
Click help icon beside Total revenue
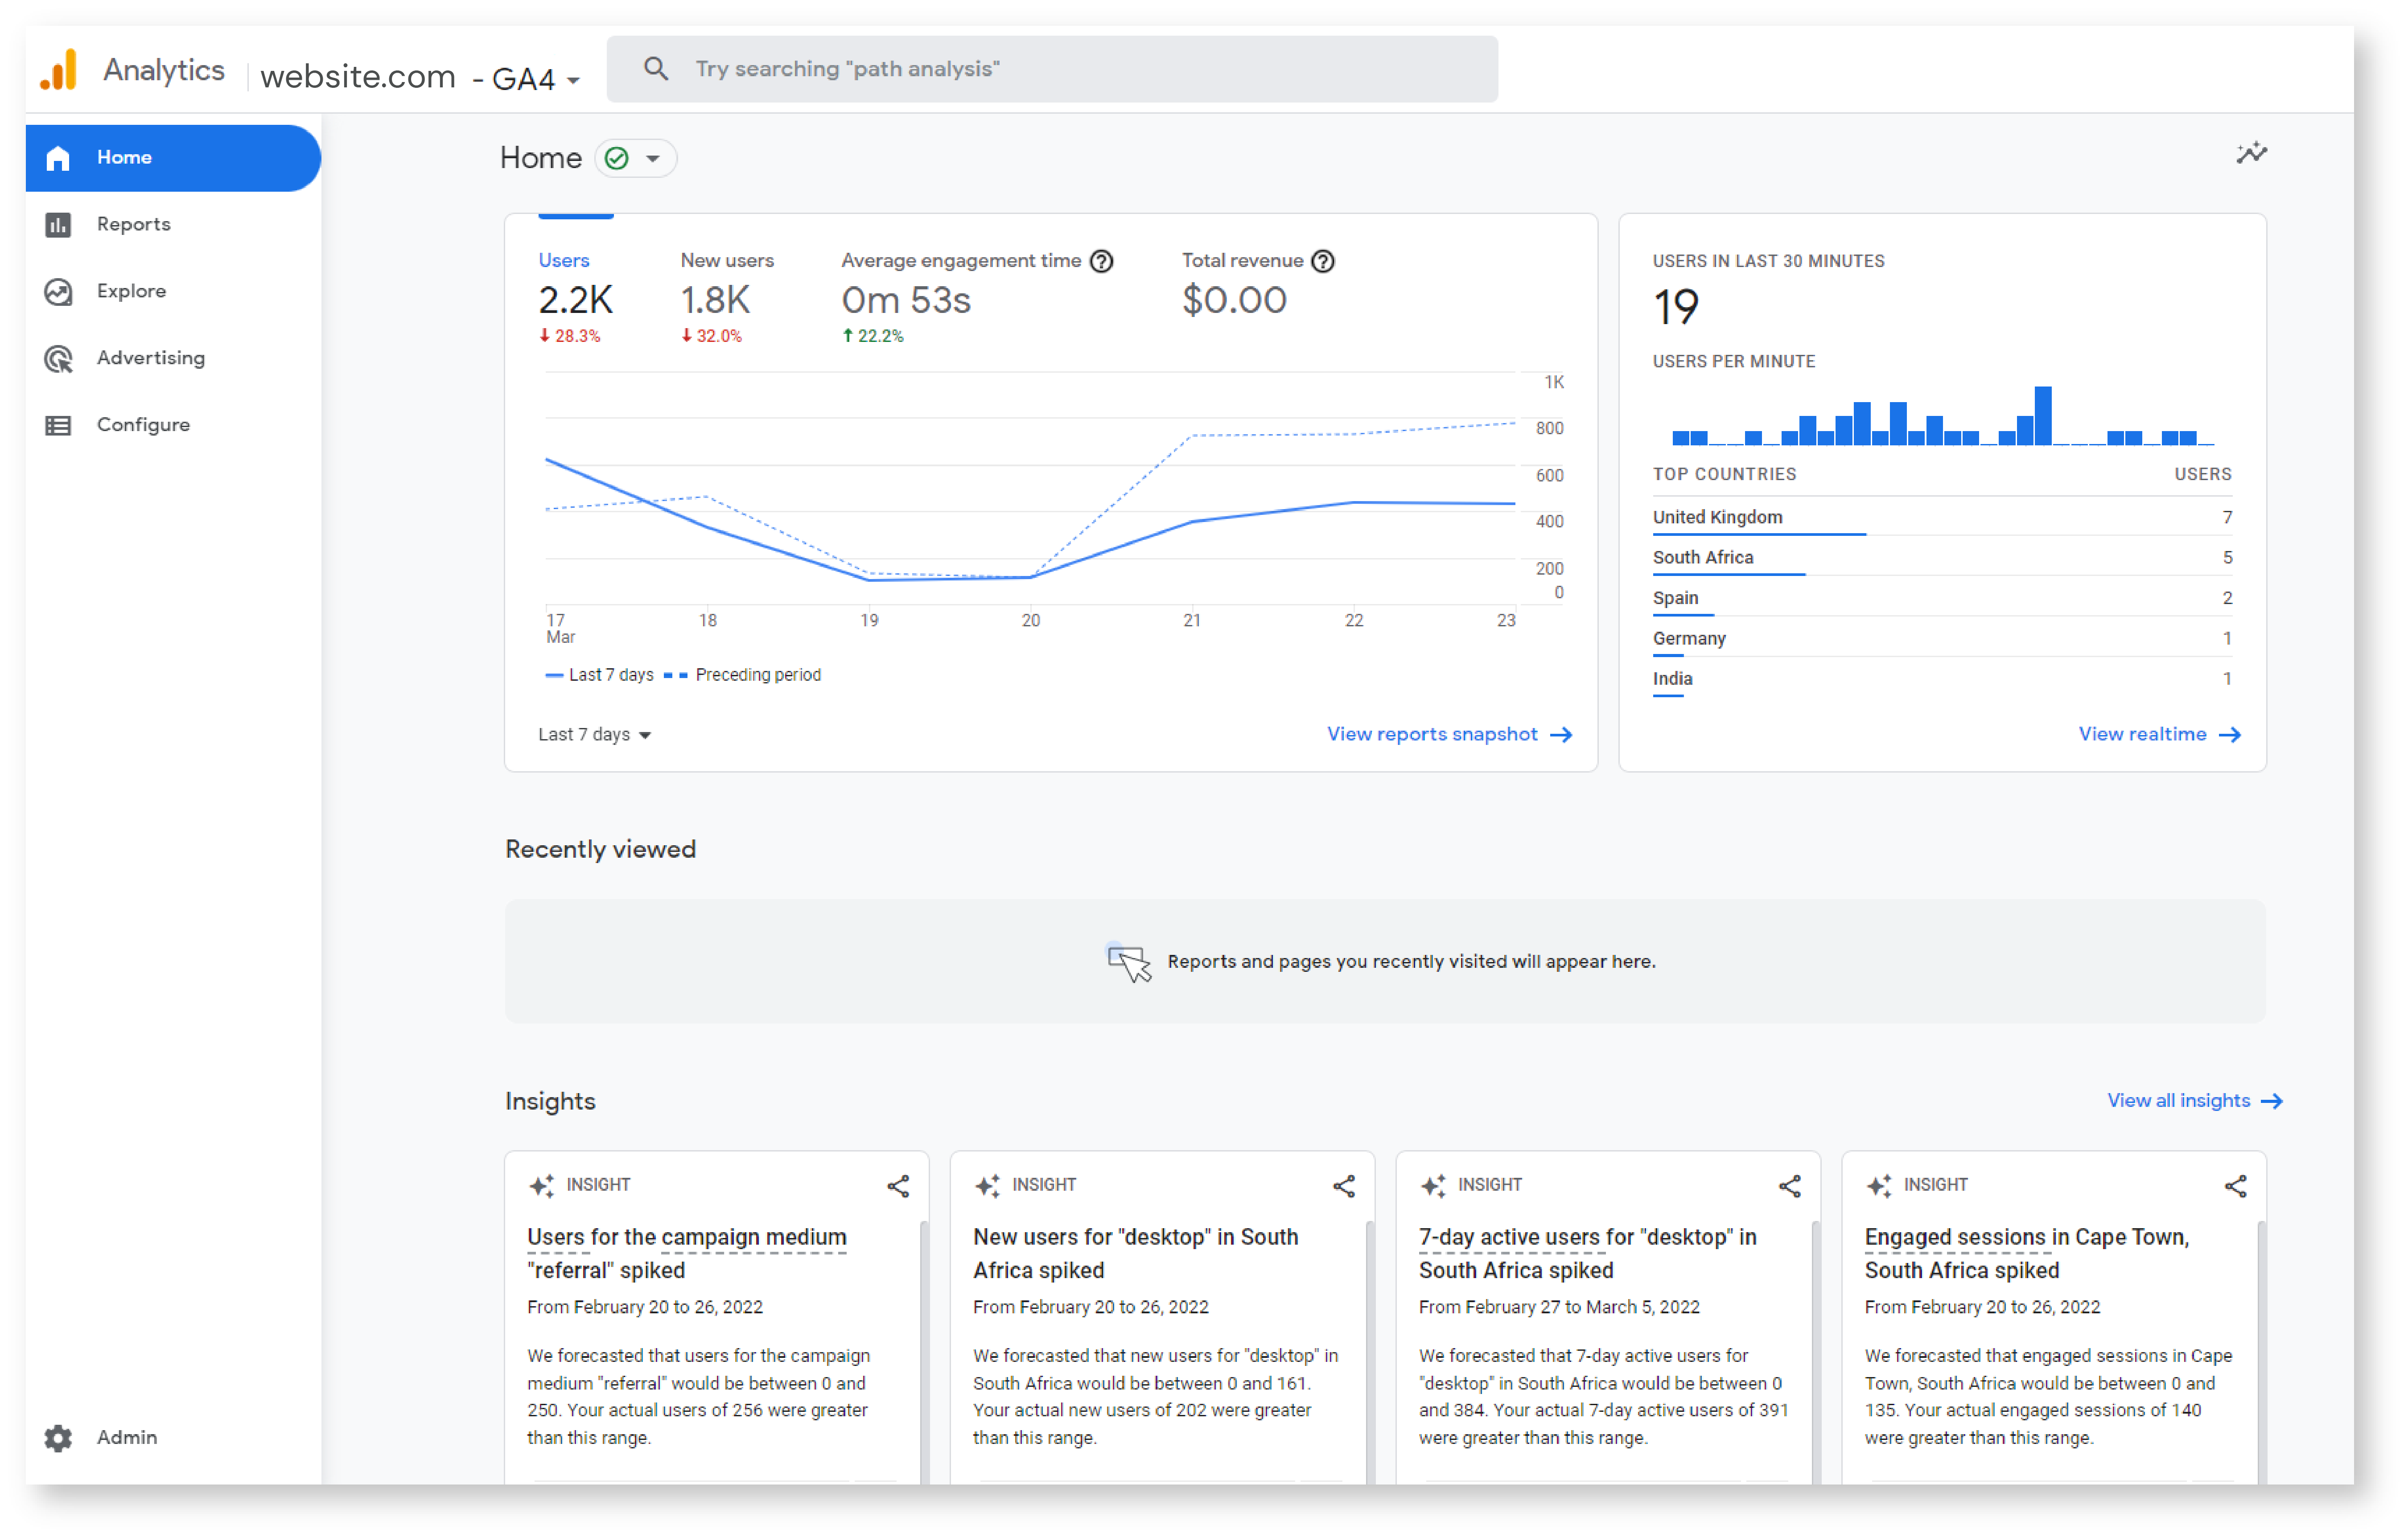[1322, 261]
